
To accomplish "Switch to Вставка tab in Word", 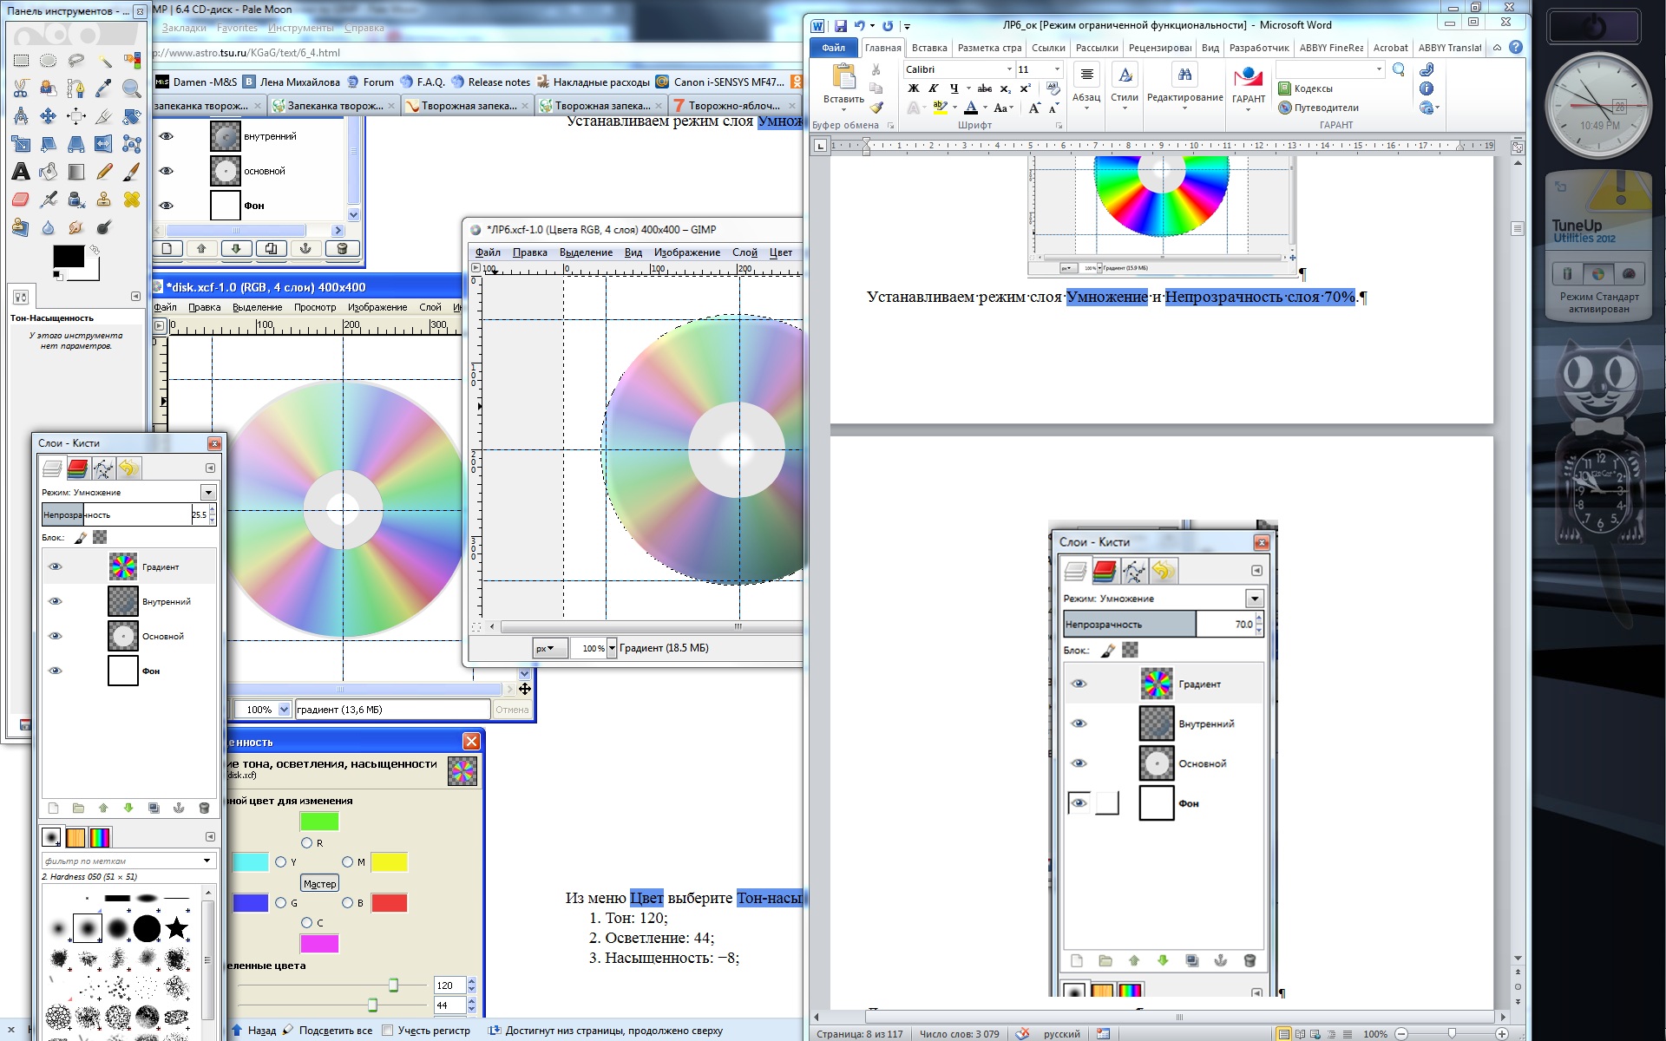I will click(929, 48).
